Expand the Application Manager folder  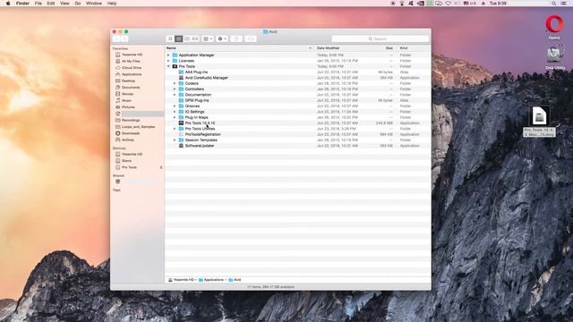(x=168, y=55)
